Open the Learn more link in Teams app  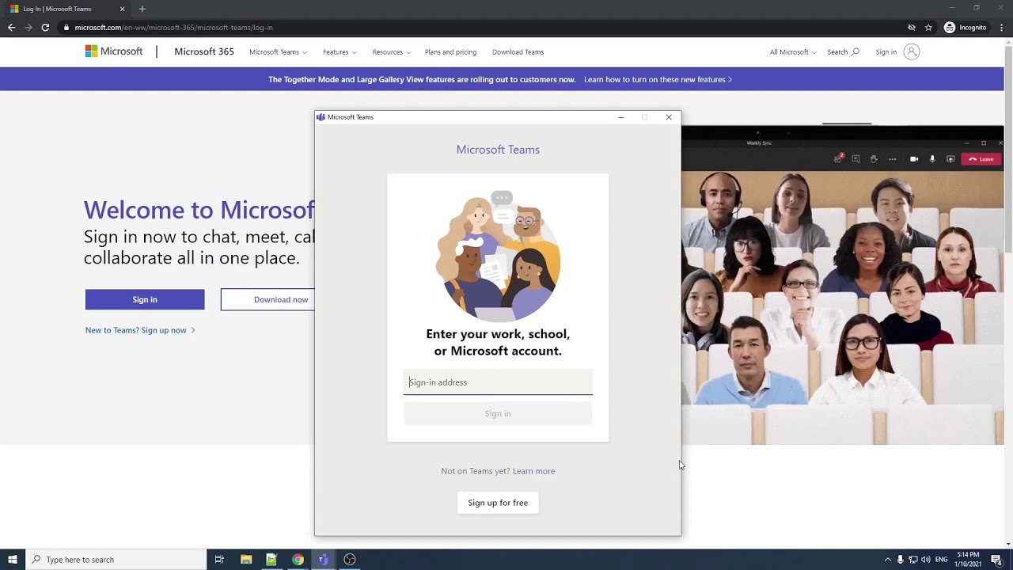533,471
